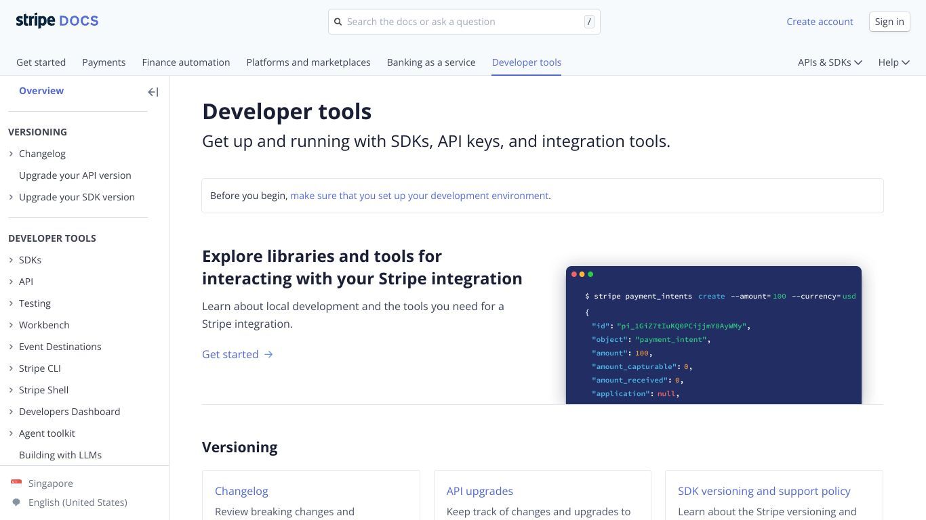
Task: Click the language speech bubble icon
Action: pos(16,502)
